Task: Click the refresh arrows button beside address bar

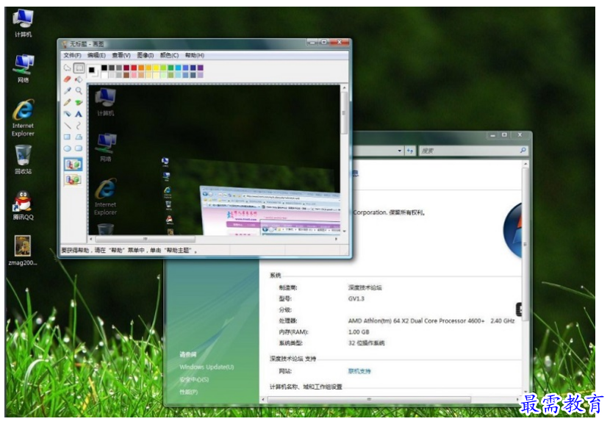Action: [410, 151]
